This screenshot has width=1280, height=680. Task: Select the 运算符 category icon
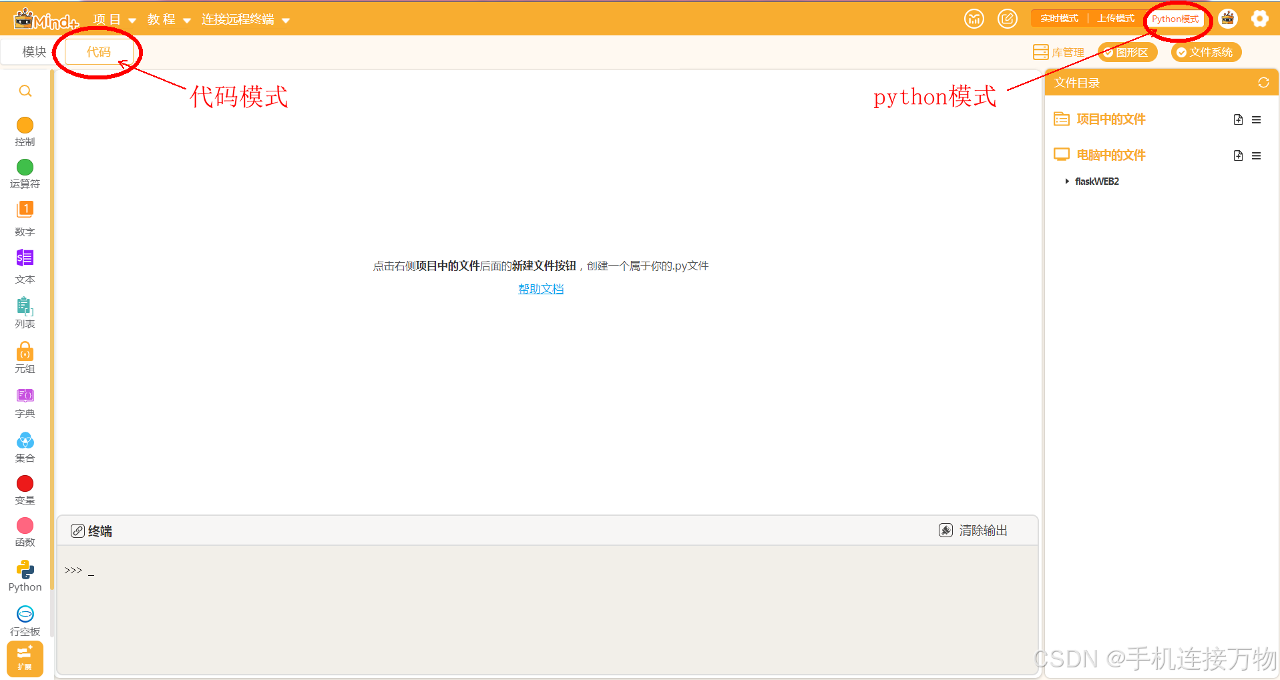[25, 167]
